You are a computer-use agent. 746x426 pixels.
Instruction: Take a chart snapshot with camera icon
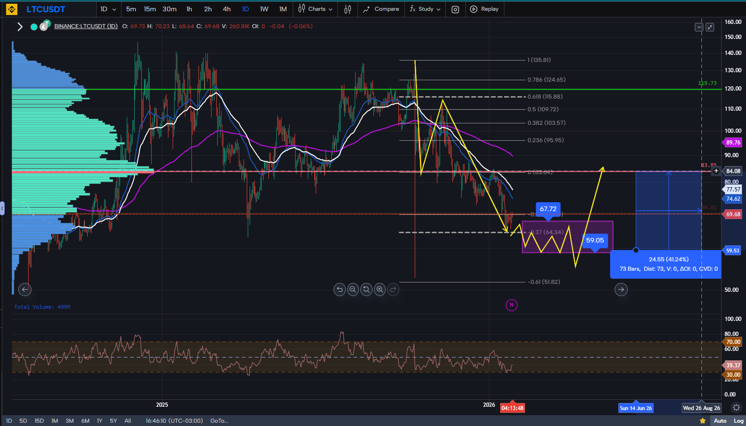(455, 9)
